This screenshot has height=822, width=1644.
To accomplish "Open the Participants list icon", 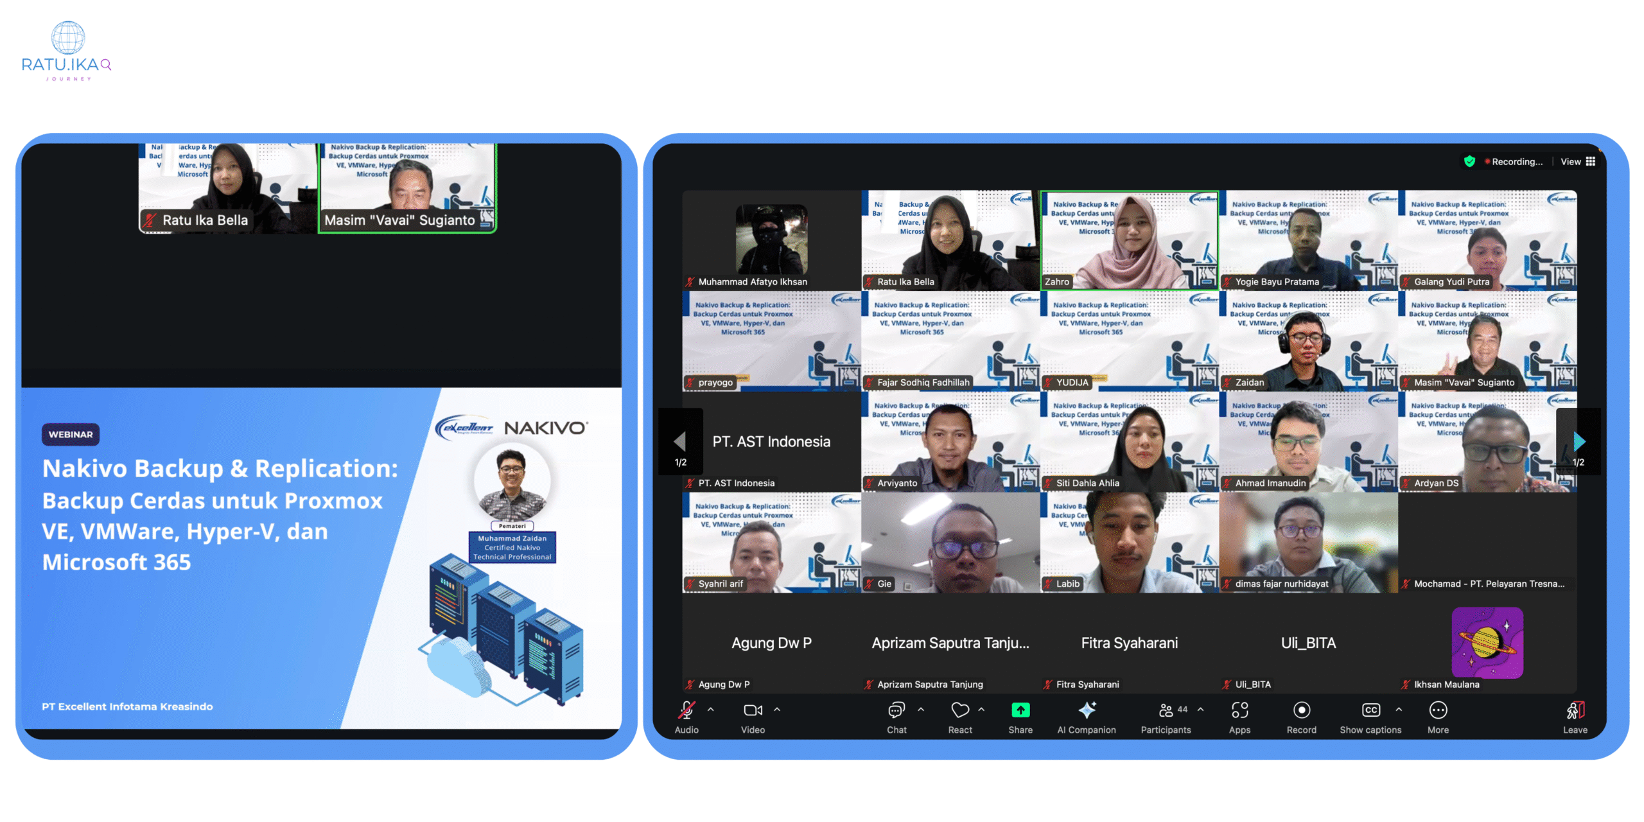I will click(1166, 710).
